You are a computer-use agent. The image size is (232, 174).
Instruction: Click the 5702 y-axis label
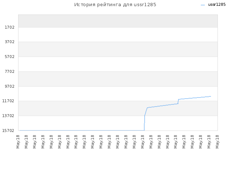click(10, 57)
